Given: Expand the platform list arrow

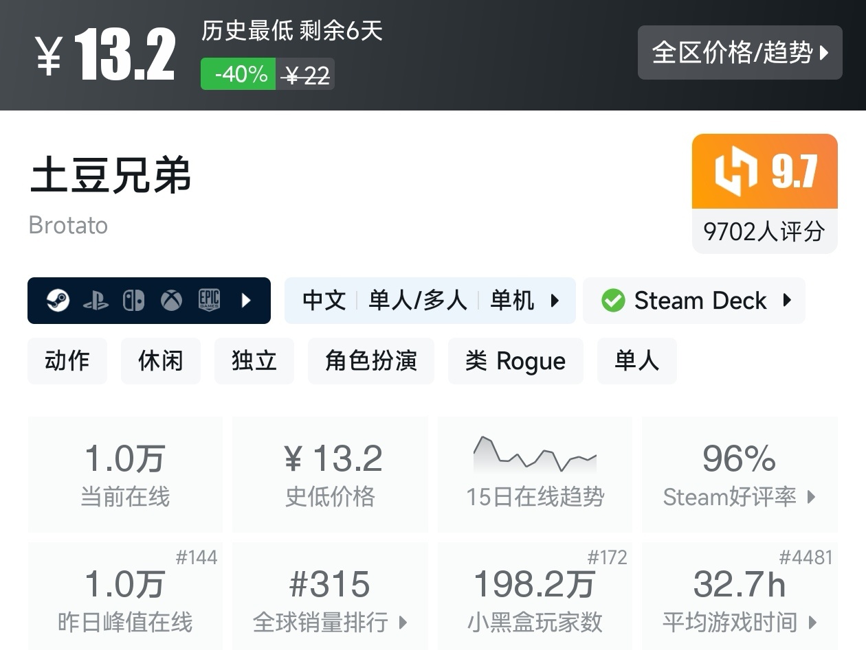Looking at the screenshot, I should (x=246, y=300).
